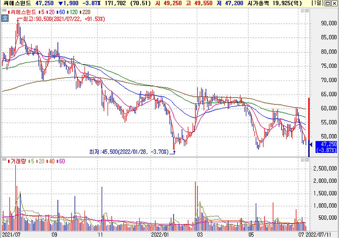Maximize the volume panel with its small icon

[x=303, y=160]
